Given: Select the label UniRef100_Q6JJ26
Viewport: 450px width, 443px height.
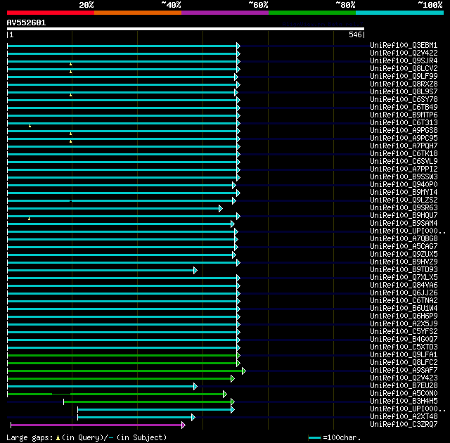Looking at the screenshot, I should coord(404,293).
